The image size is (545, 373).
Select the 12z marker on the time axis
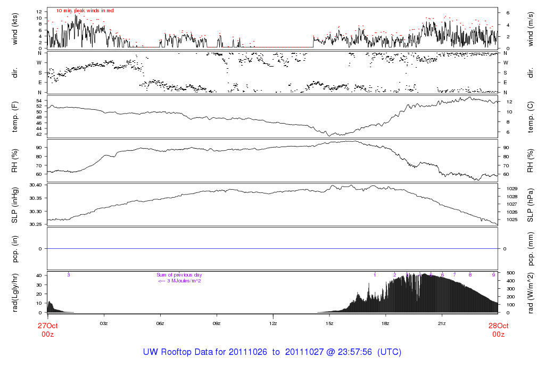(x=273, y=323)
